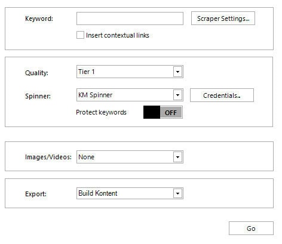
Task: Click the None value in Images/Videos box
Action: [86, 157]
